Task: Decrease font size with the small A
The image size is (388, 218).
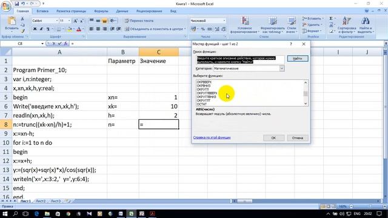Action: click(x=82, y=21)
